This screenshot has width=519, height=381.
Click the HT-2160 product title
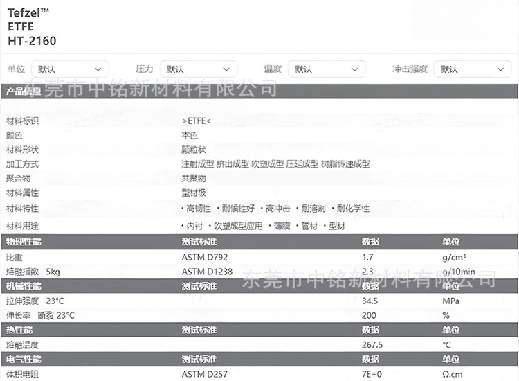click(x=32, y=41)
